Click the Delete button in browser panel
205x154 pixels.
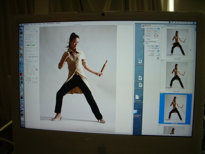click(156, 31)
